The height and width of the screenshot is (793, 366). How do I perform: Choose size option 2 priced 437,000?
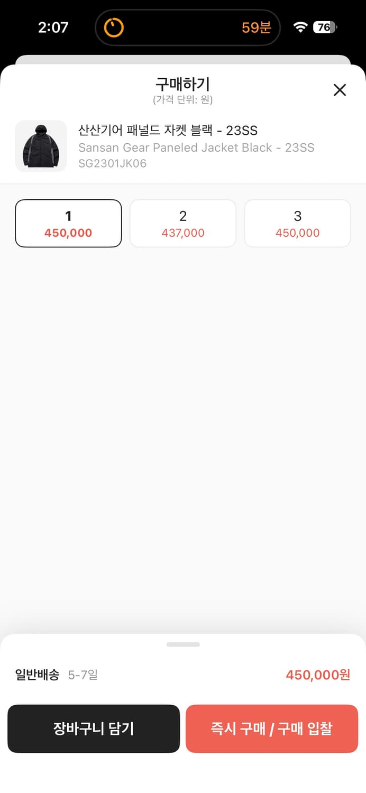[x=183, y=223]
